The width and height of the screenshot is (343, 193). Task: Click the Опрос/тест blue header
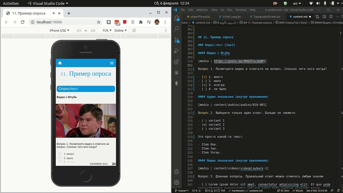86,89
